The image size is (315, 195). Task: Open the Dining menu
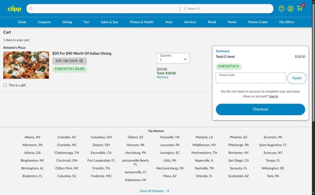pyautogui.click(x=67, y=22)
